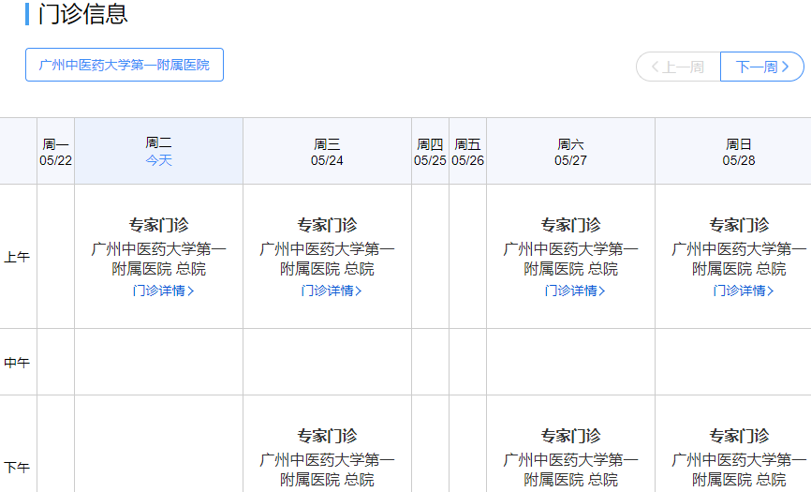The height and width of the screenshot is (492, 811).
Task: Select the 周三 05/24 column header
Action: click(x=327, y=151)
